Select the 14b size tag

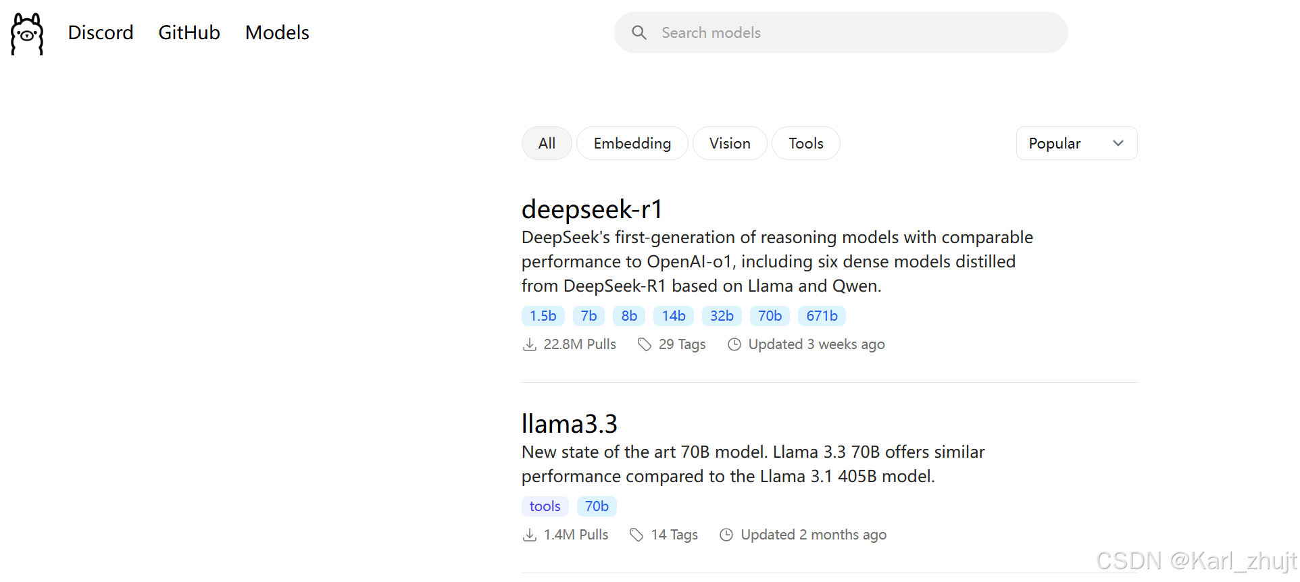[674, 316]
